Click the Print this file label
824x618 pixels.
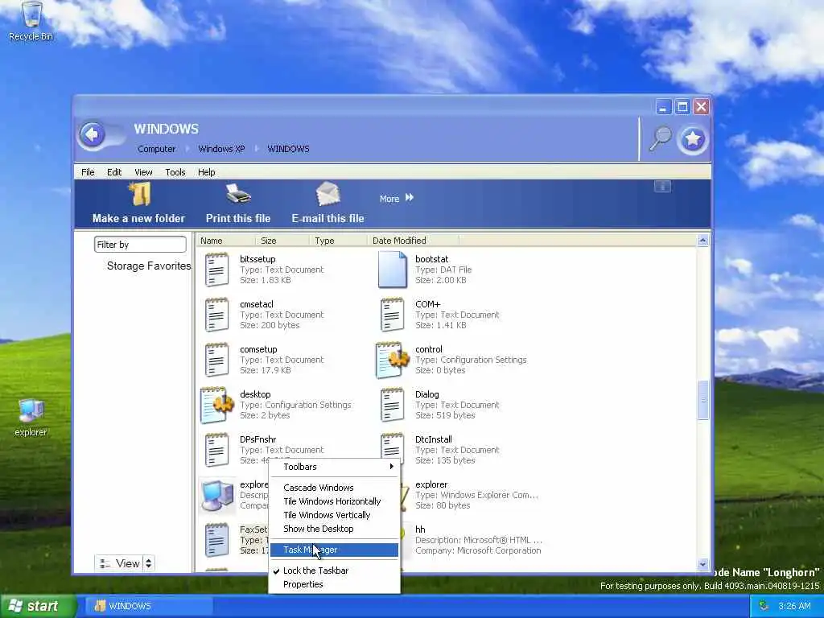pos(238,218)
